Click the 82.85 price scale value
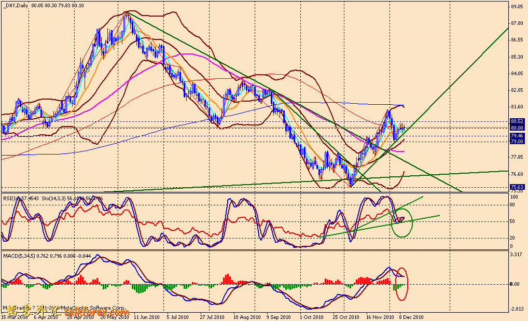Viewport: 528px width, 321px height. coord(517,90)
